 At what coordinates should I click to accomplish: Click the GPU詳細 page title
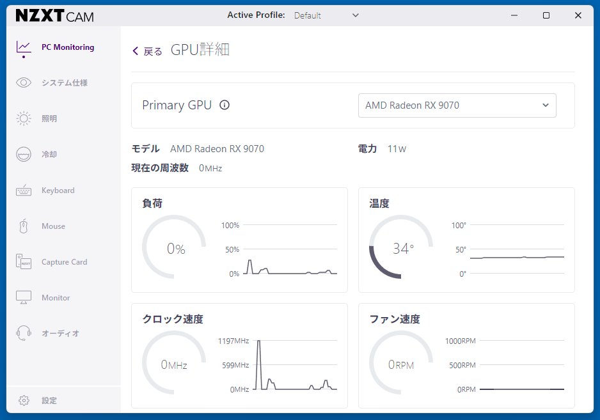(x=200, y=50)
